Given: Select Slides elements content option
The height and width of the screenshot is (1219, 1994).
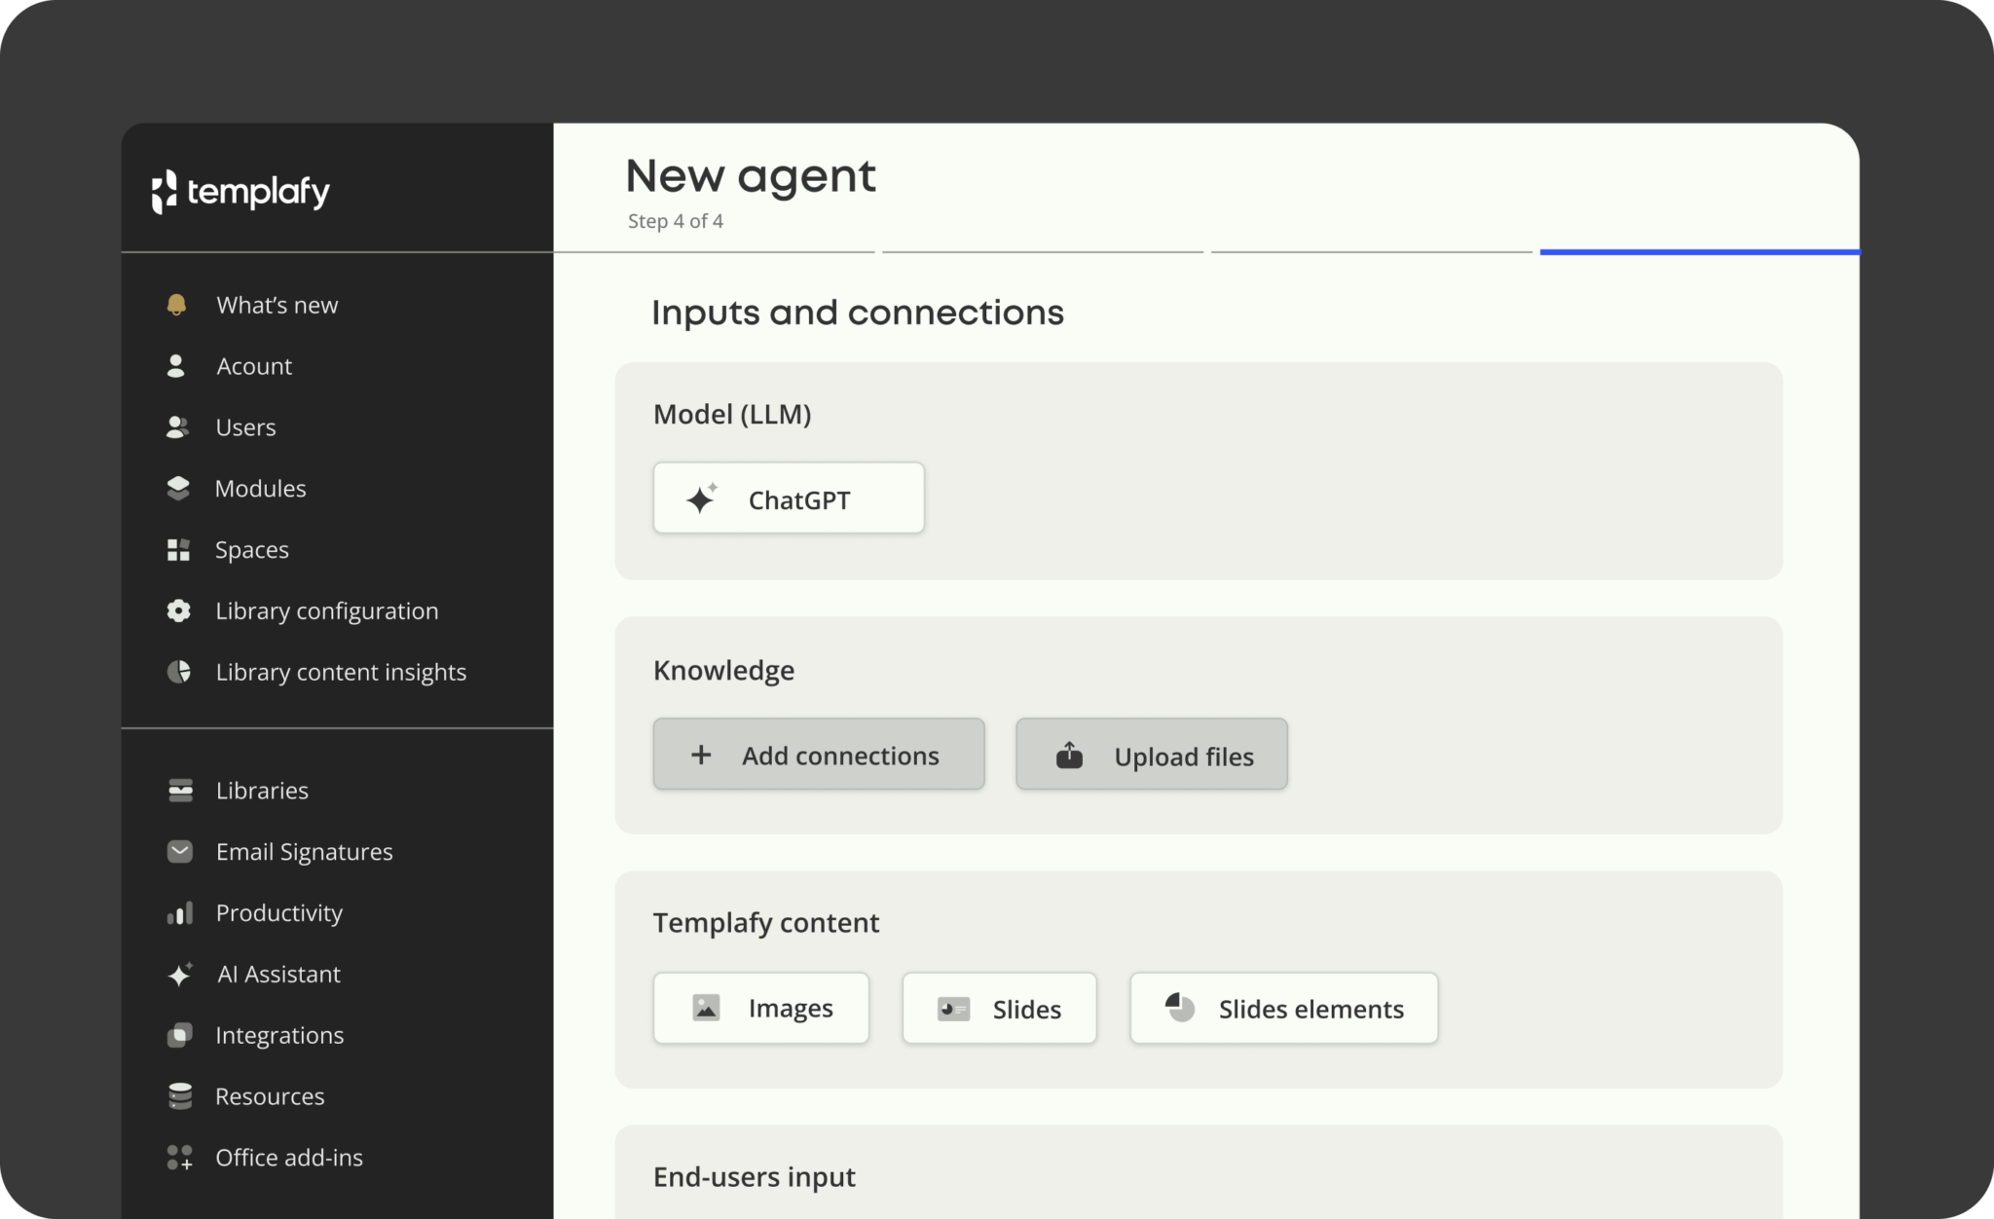Looking at the screenshot, I should 1283,1009.
